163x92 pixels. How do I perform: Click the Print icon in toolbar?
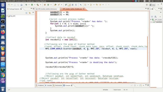[21, 5]
